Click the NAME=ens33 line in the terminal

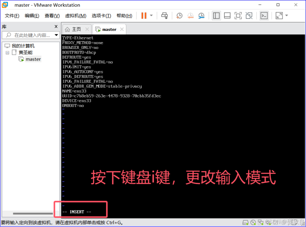point(74,91)
